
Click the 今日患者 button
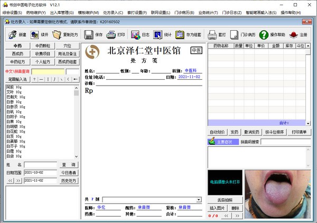coord(68,173)
